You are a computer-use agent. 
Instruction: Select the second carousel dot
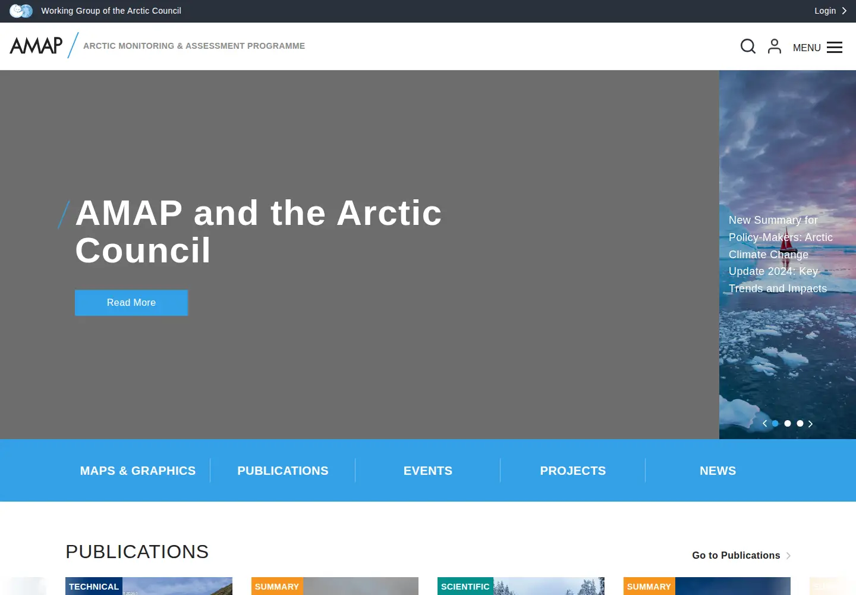tap(788, 424)
